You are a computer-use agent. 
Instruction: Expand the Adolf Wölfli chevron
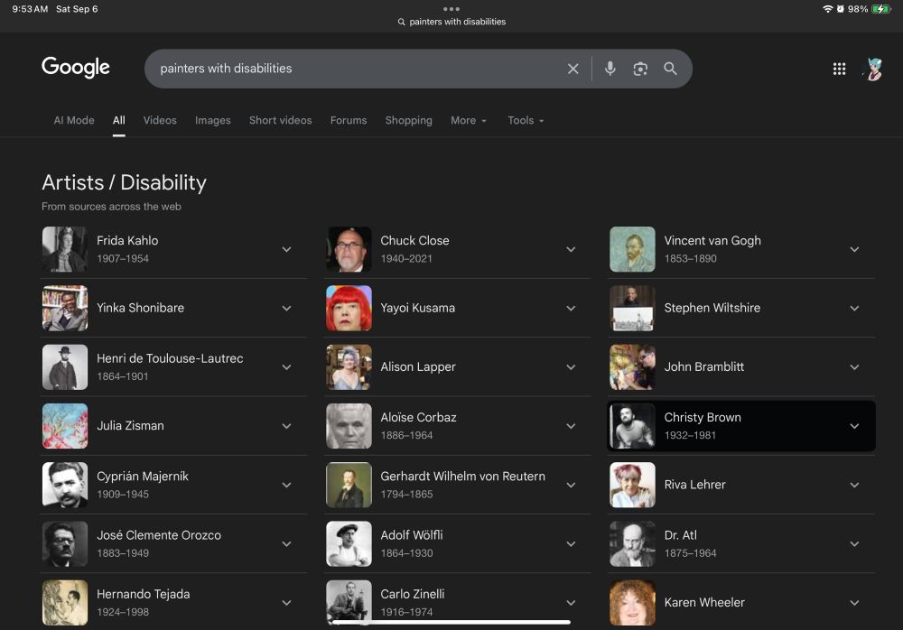tap(571, 543)
